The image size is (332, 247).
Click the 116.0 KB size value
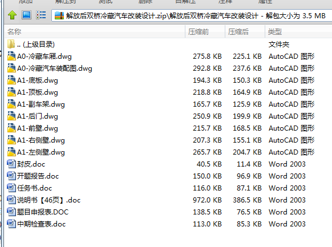point(207,188)
